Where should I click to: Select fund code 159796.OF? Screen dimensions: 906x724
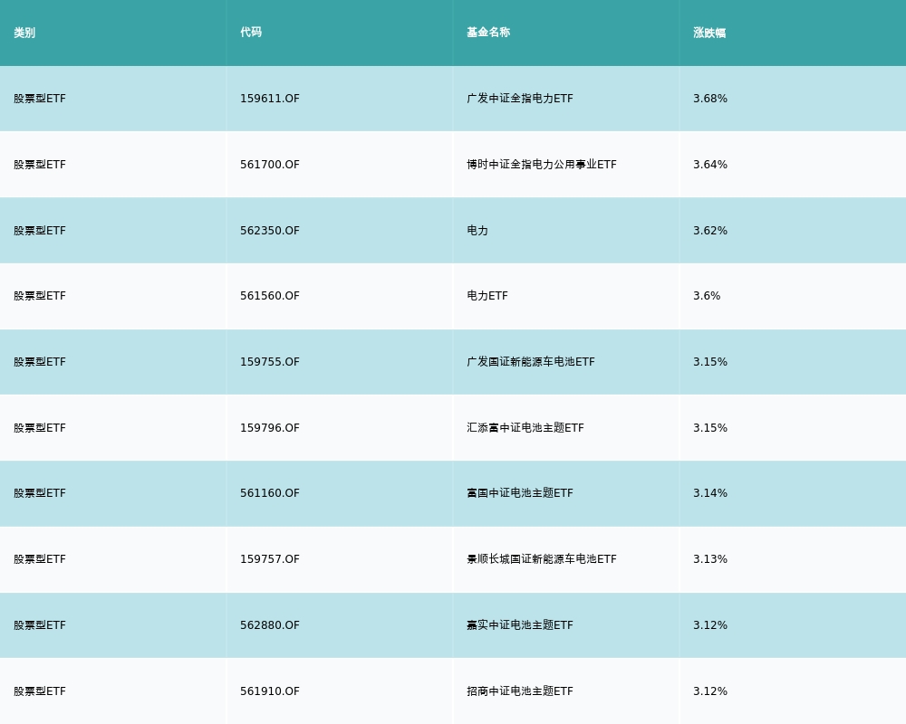[x=270, y=428]
